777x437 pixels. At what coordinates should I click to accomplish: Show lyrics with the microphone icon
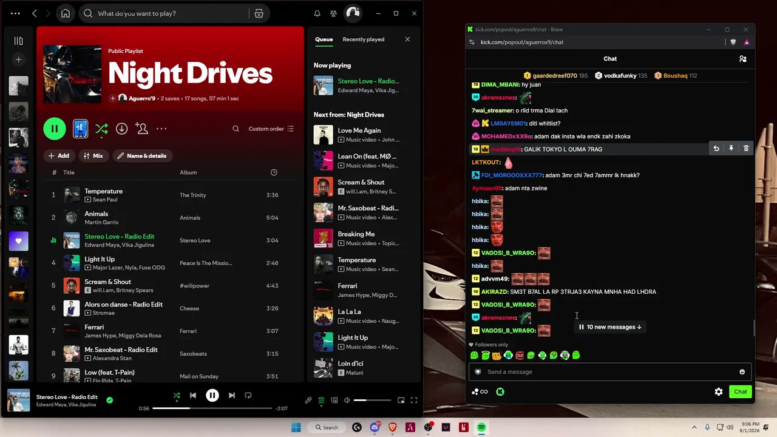[308, 400]
